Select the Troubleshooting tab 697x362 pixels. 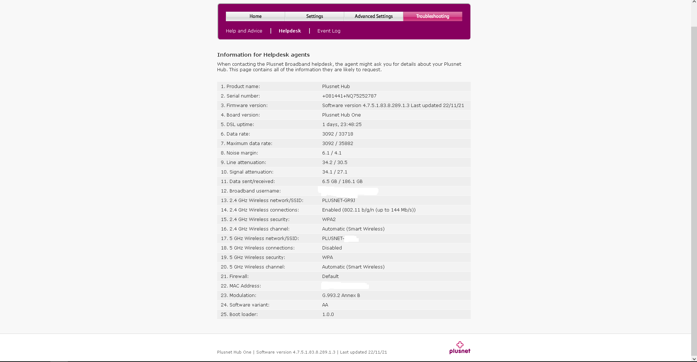tap(432, 16)
